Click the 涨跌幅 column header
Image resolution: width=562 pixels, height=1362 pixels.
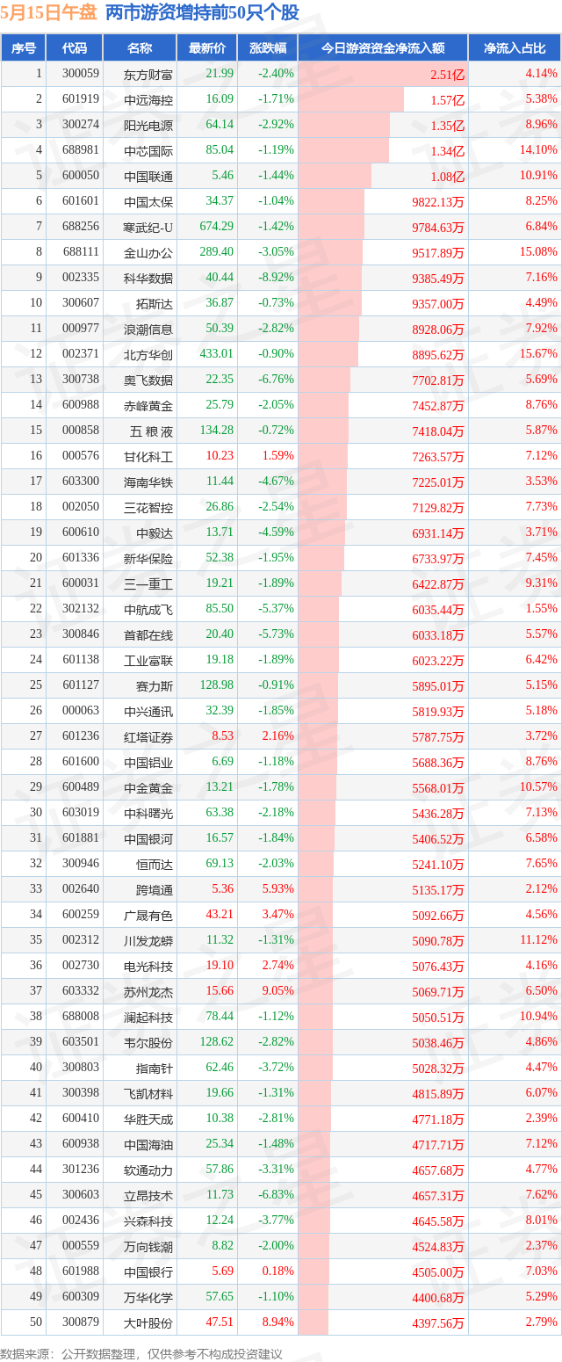click(x=267, y=48)
